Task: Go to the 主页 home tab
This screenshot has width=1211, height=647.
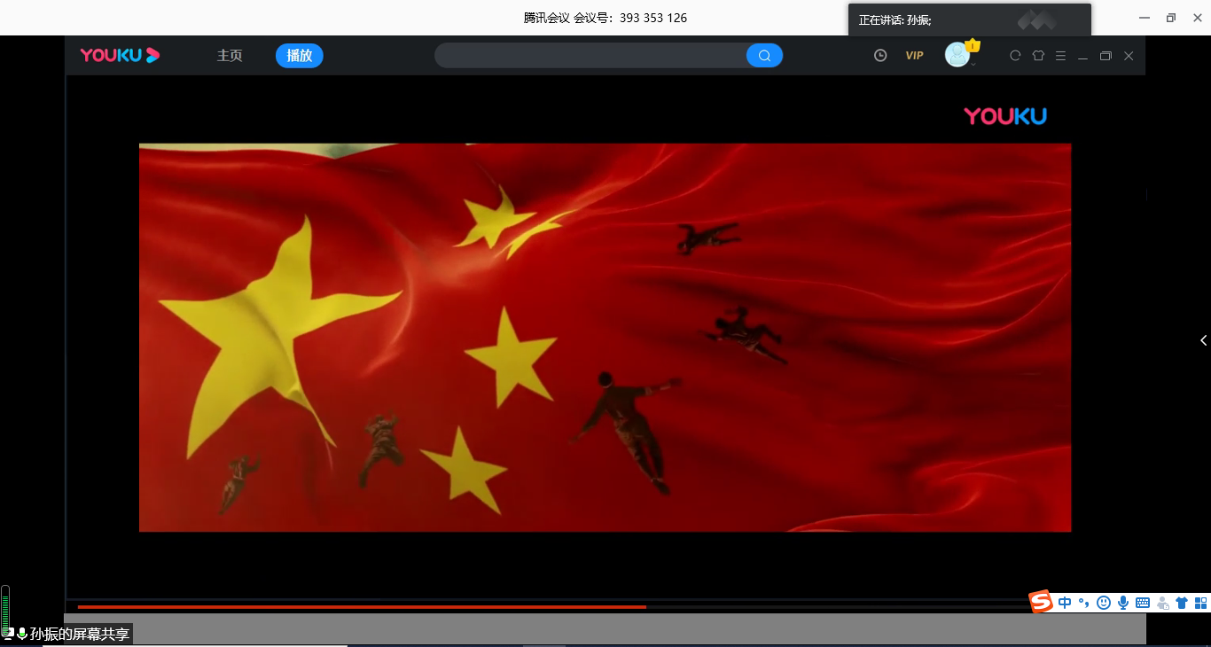Action: [x=230, y=55]
